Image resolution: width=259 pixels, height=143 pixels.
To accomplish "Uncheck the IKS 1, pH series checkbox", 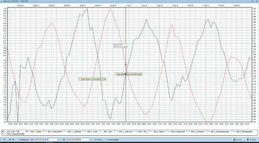I will click(x=2, y=131).
